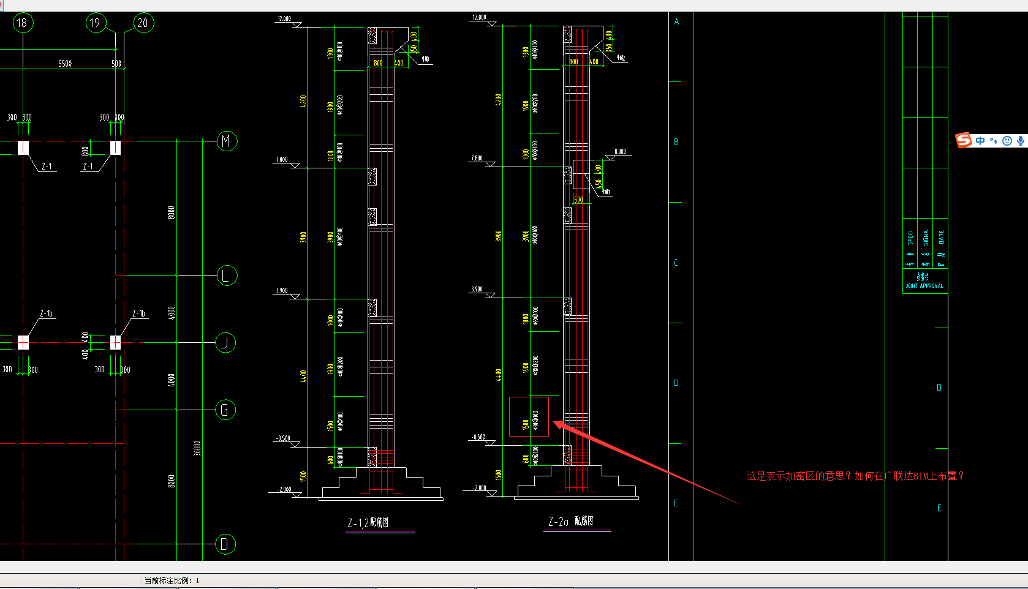This screenshot has width=1028, height=589.
Task: Click the status bar text 当前标注比例: 1
Action: [172, 580]
